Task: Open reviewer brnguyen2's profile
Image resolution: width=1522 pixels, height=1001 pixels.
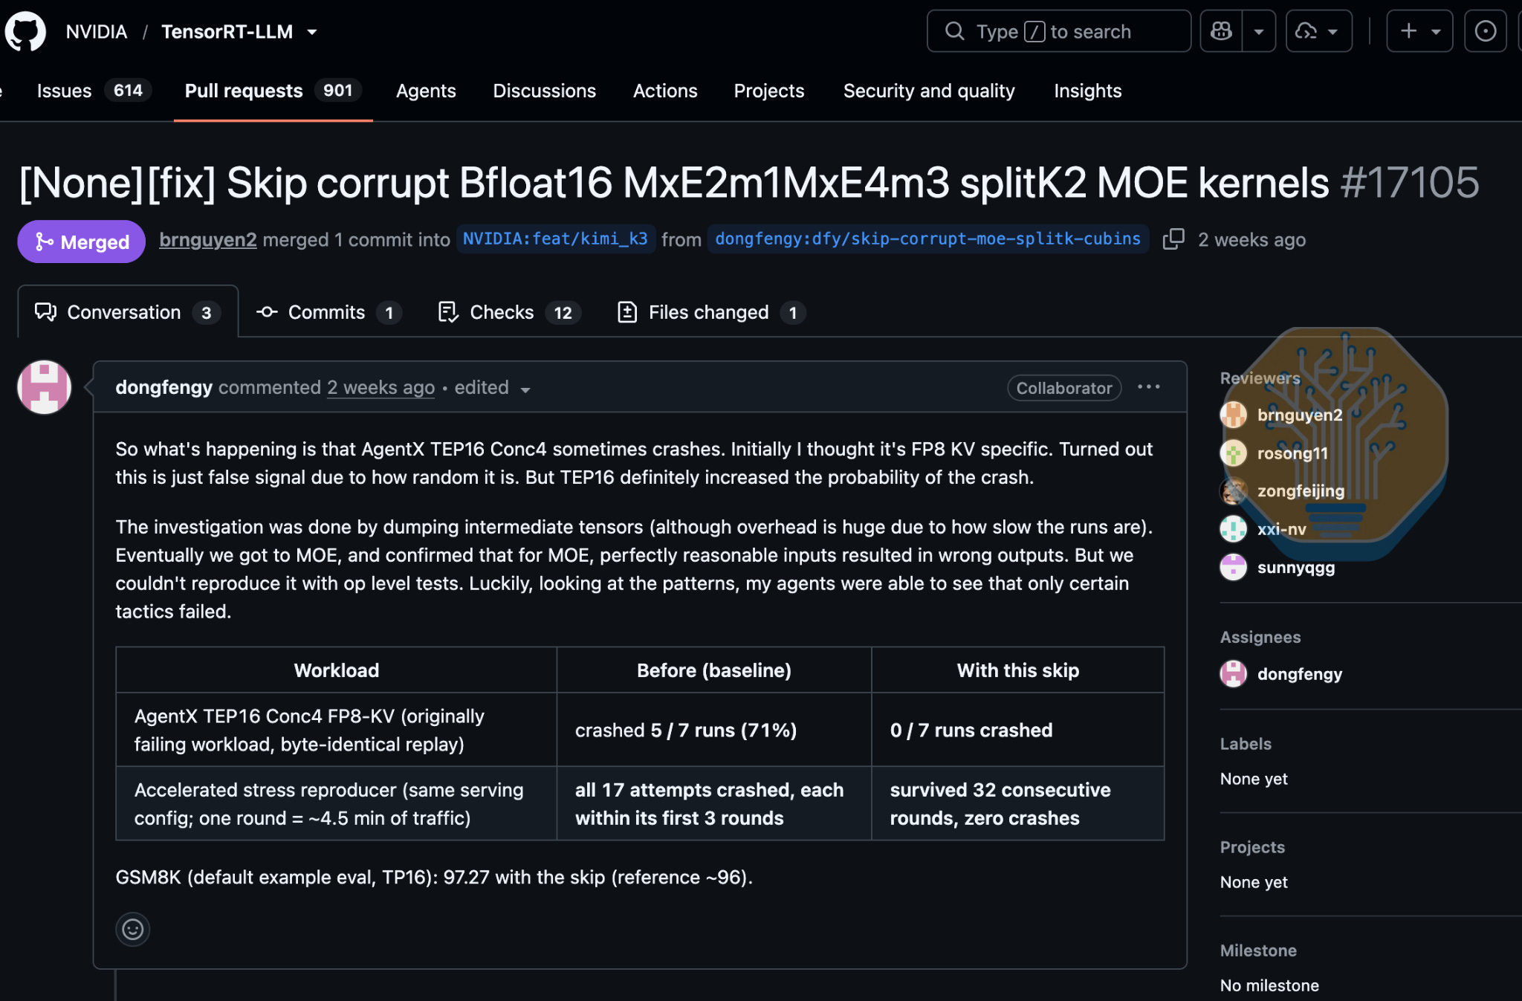Action: (1300, 415)
